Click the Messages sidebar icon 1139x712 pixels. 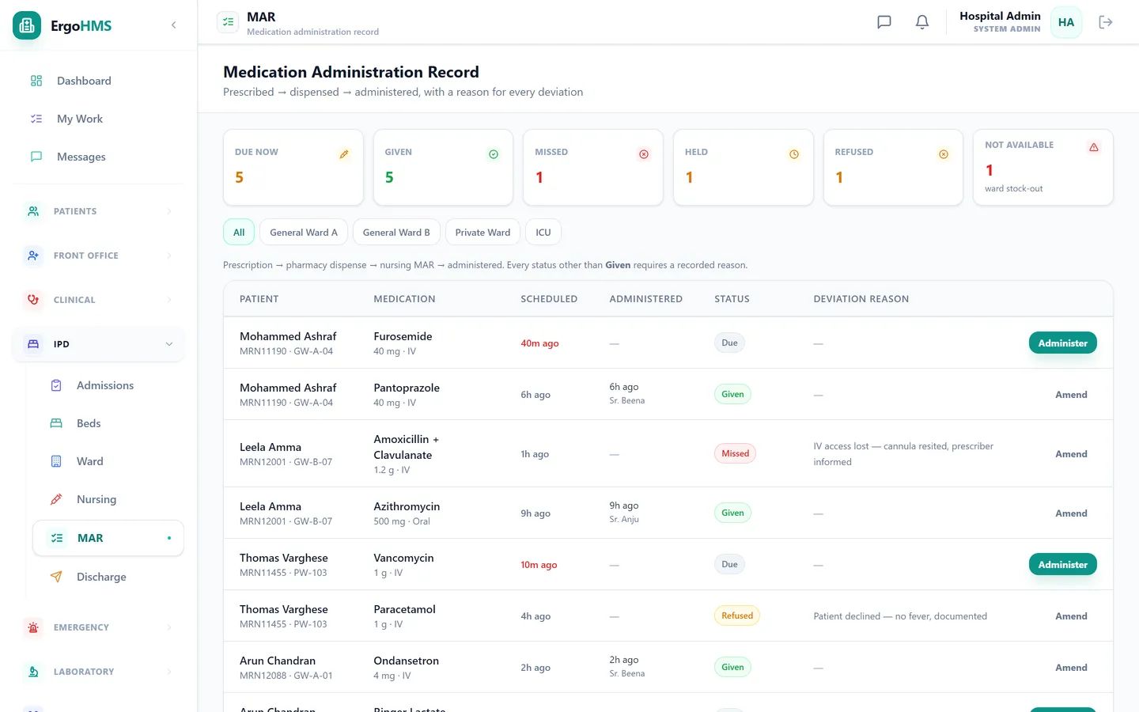pos(36,157)
